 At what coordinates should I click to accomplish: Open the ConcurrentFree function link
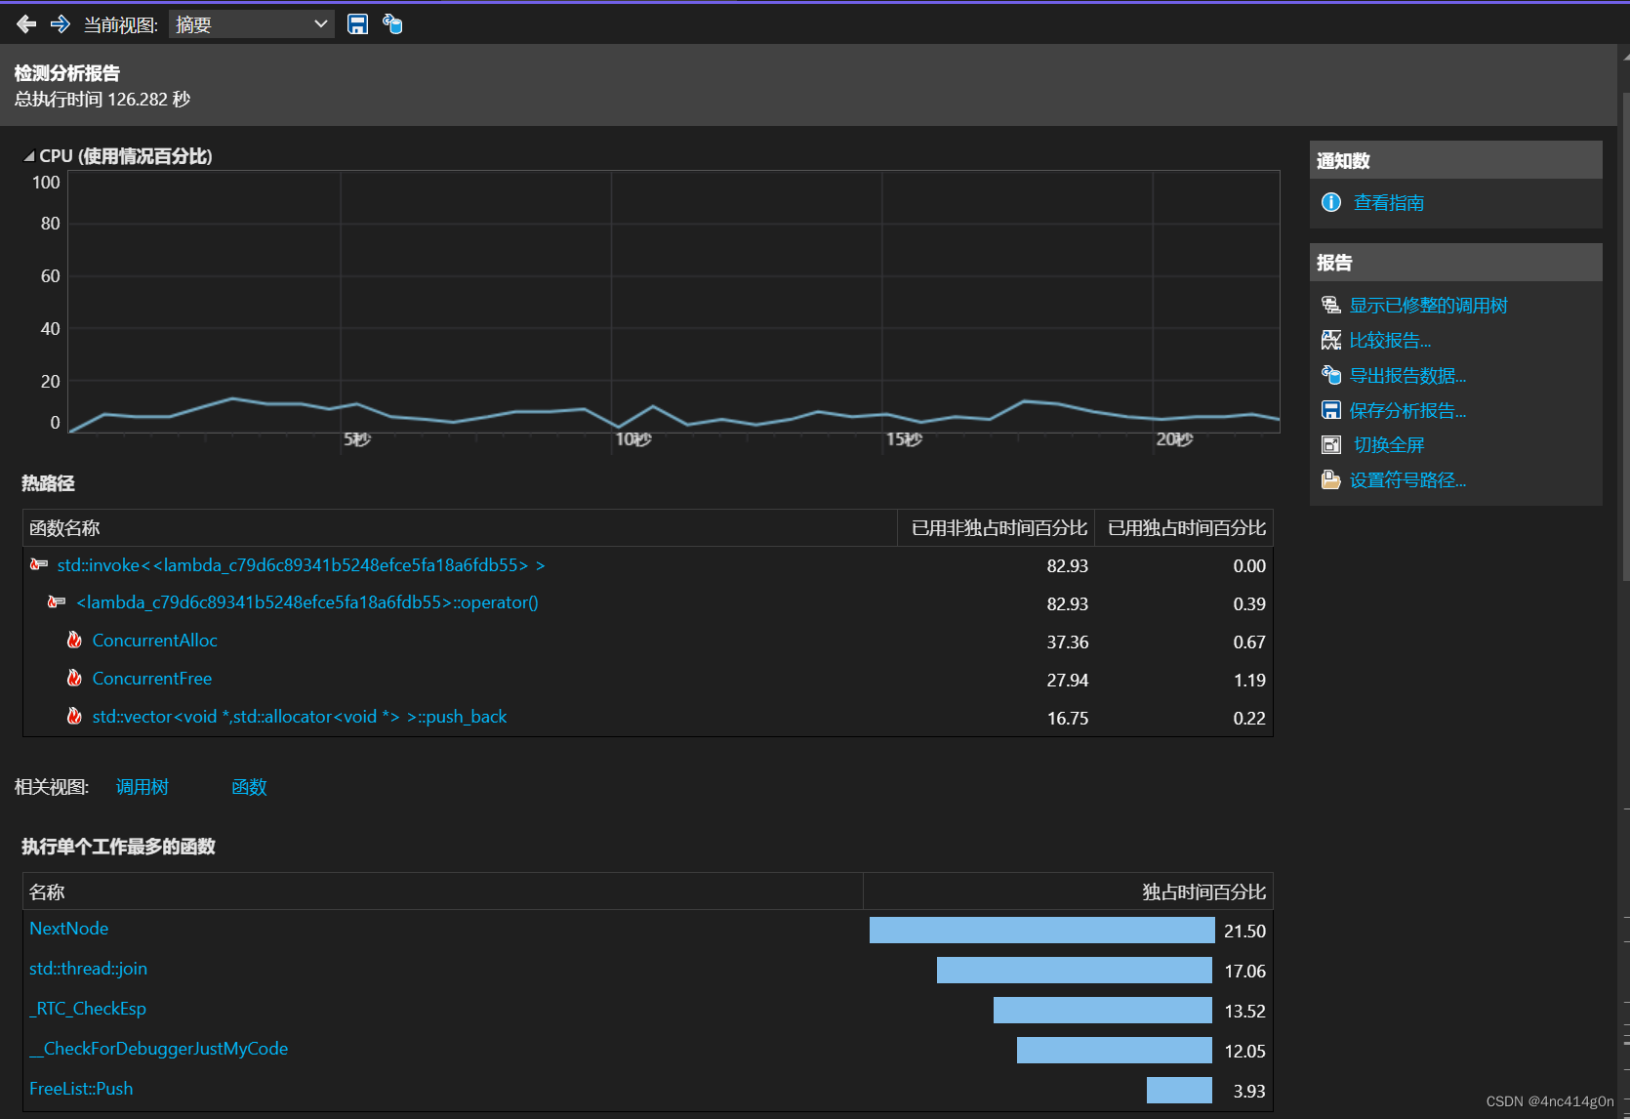click(x=151, y=679)
